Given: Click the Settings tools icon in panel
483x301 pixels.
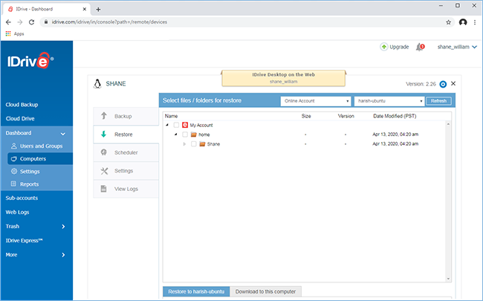Looking at the screenshot, I should pos(104,171).
